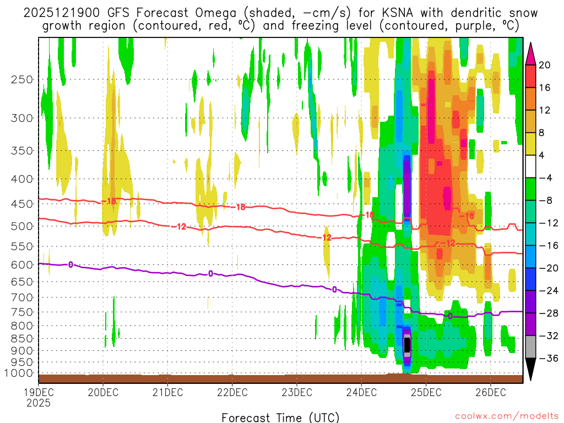Click the colorbar tick label -36

click(x=548, y=358)
